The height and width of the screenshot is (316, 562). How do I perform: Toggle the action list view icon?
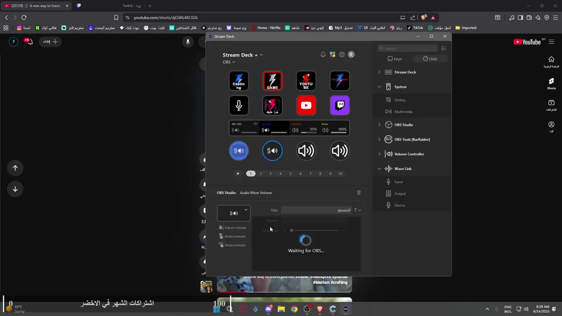[444, 48]
